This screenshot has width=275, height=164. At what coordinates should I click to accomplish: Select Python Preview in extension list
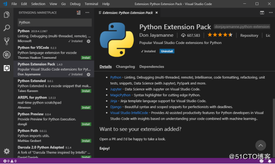54,119
